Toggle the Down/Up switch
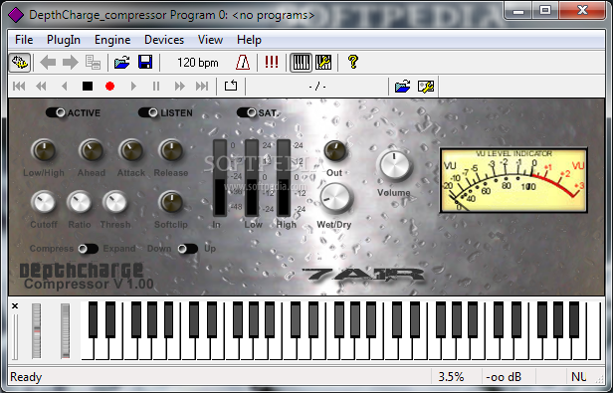The height and width of the screenshot is (393, 613). click(x=188, y=249)
